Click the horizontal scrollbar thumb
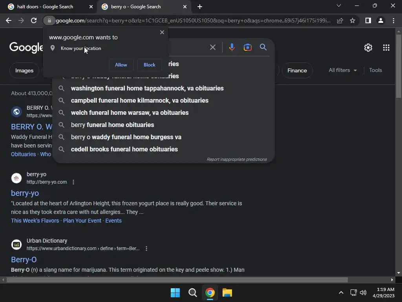Viewport: 402px width, 302px height. pyautogui.click(x=177, y=280)
